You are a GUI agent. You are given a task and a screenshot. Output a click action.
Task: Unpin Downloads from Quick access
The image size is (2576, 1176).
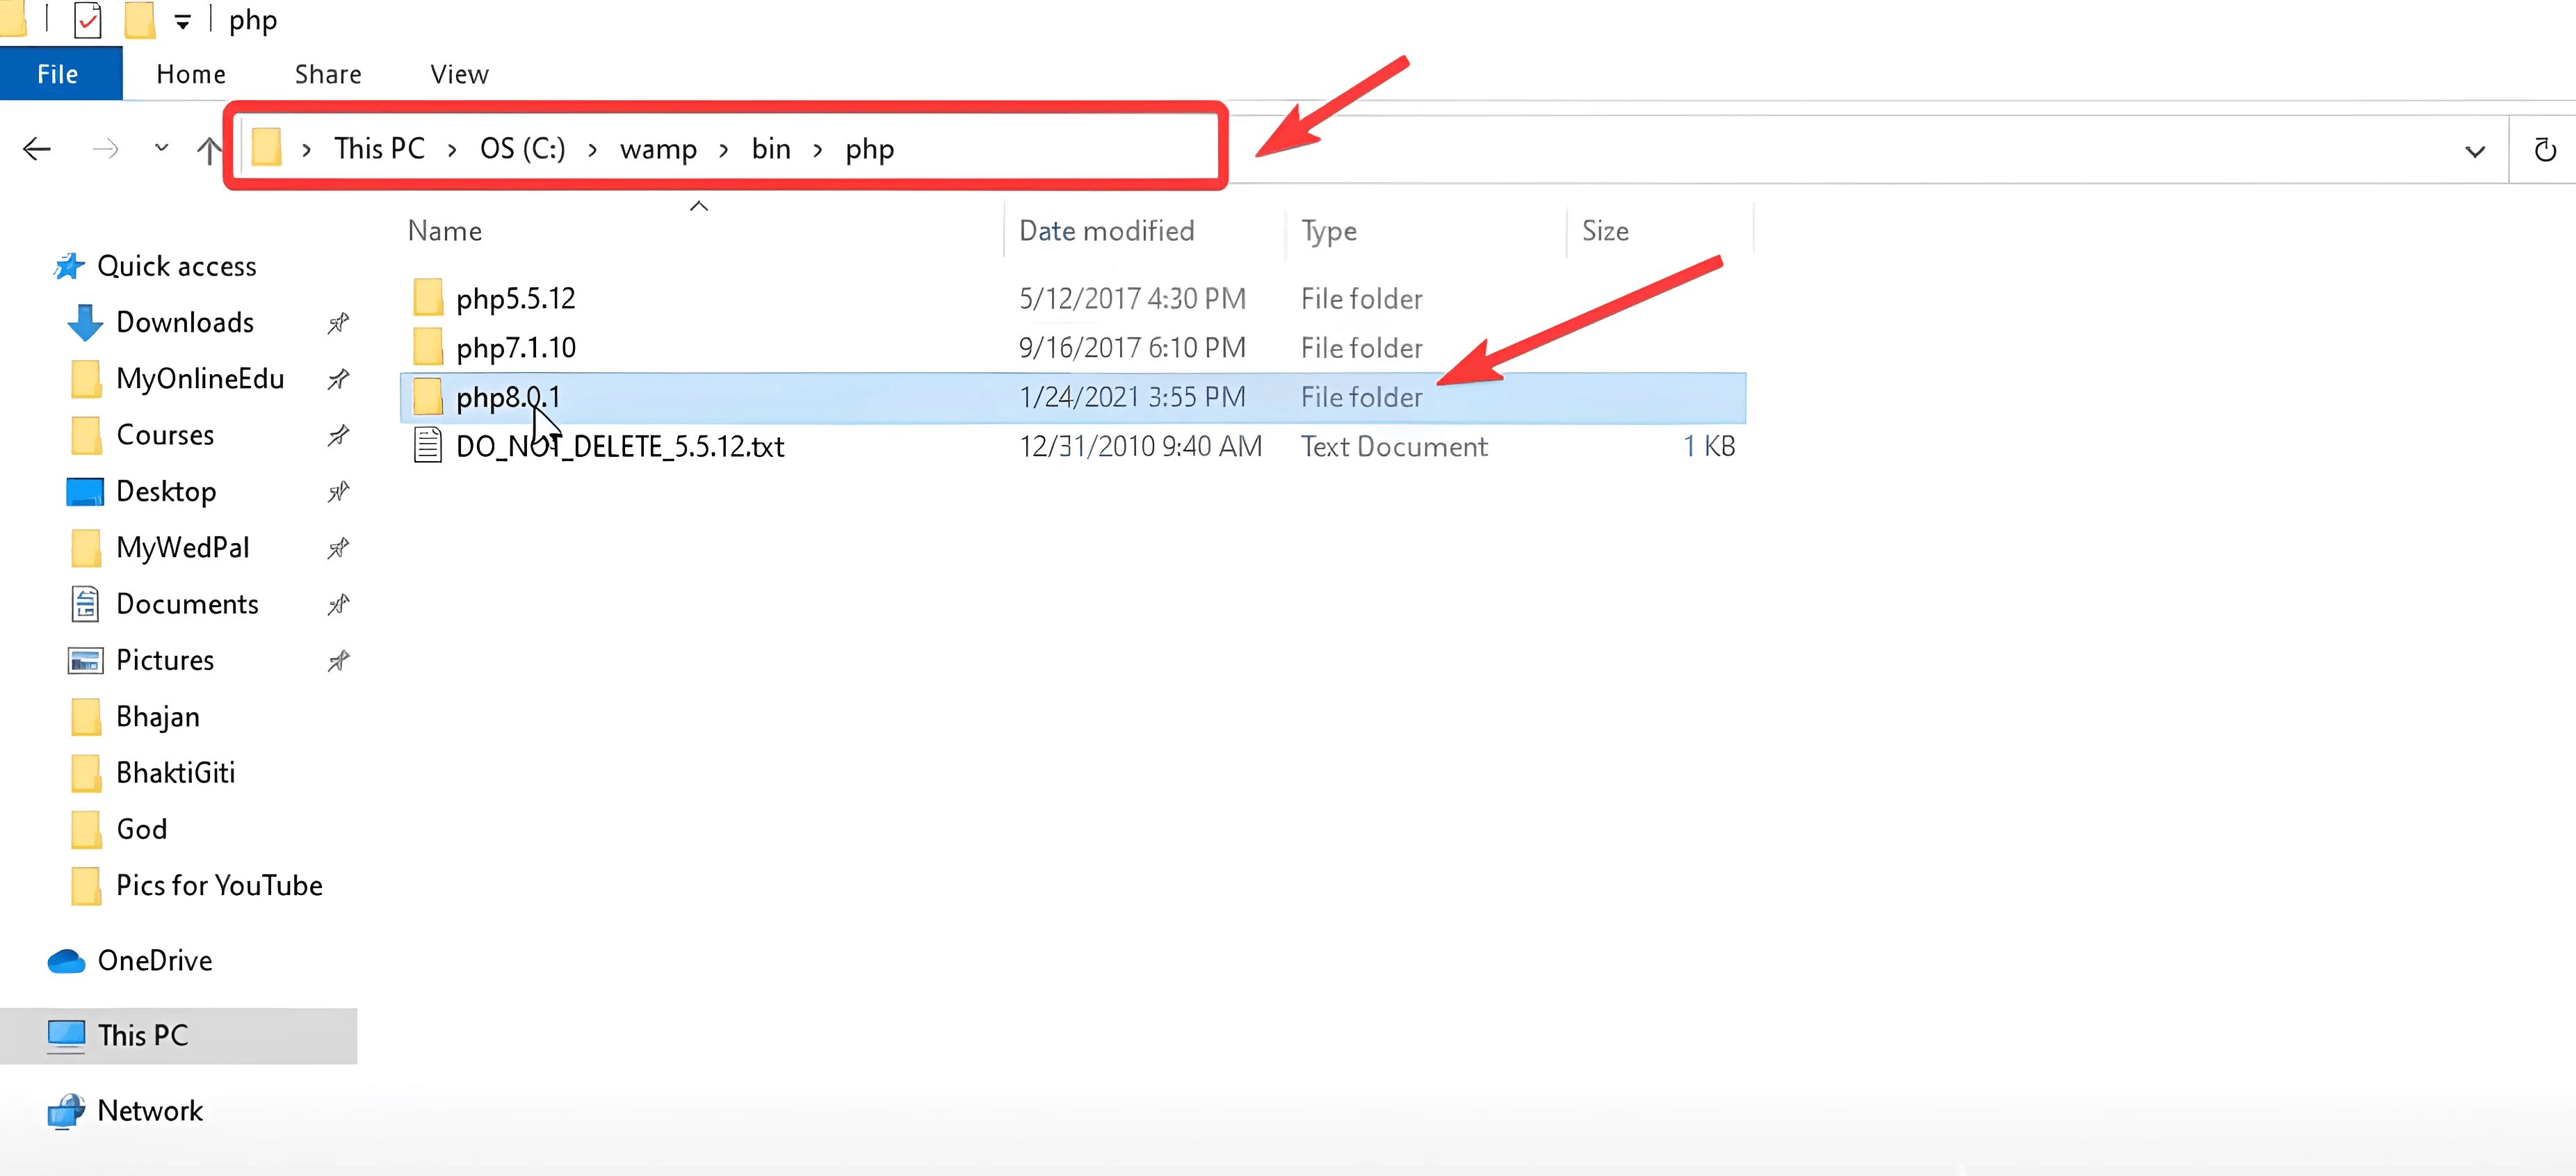(338, 322)
